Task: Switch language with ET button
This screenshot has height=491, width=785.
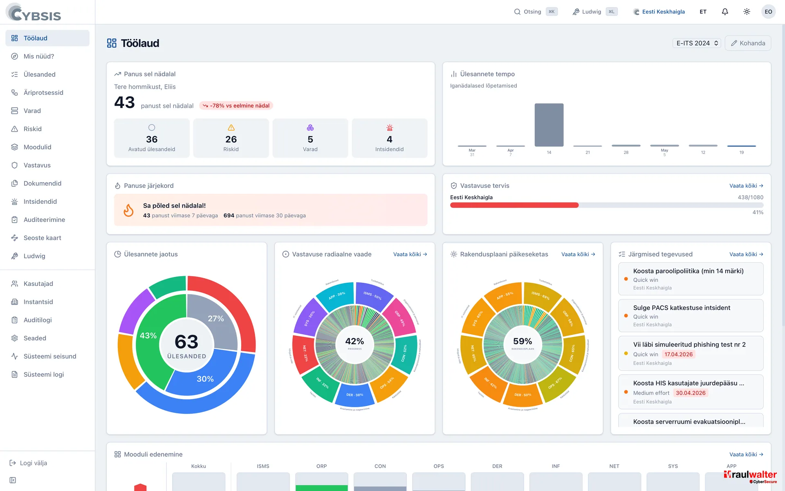Action: [x=703, y=11]
